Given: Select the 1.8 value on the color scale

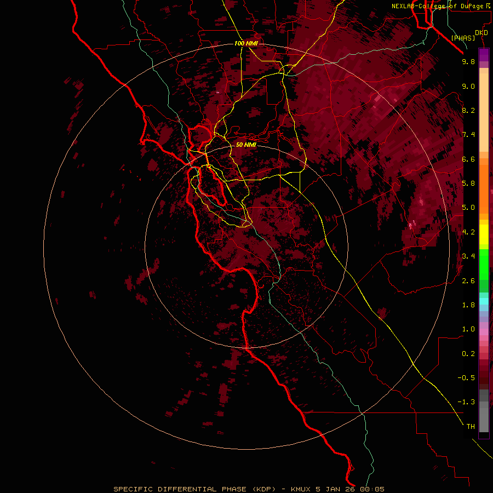Looking at the screenshot, I should click(468, 305).
